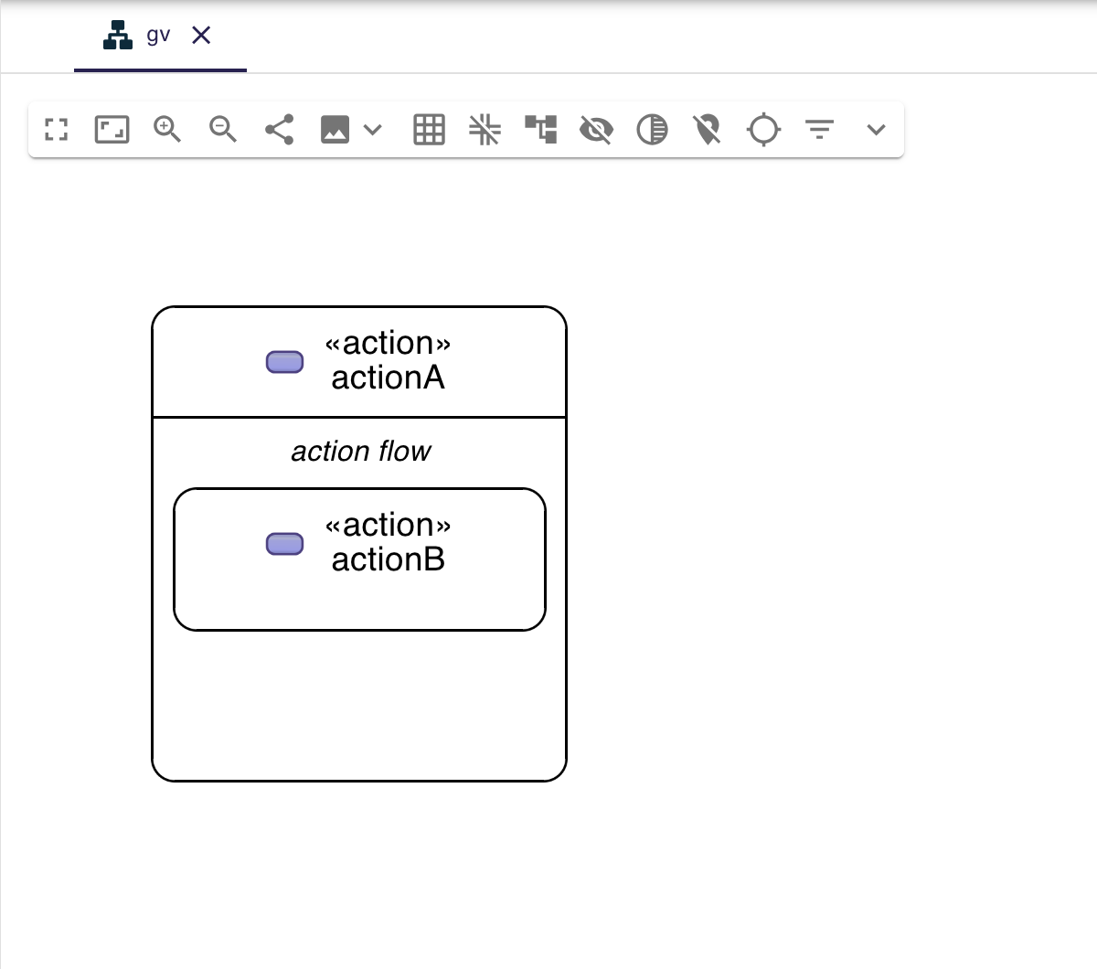
Task: Click the share diagram icon
Action: tap(279, 130)
